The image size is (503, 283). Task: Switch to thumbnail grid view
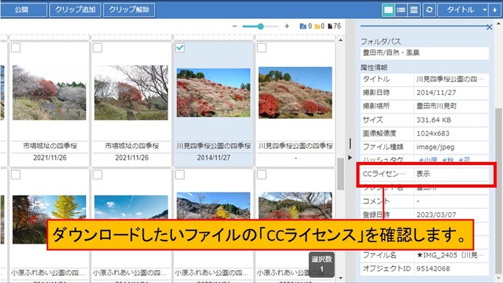tap(388, 10)
